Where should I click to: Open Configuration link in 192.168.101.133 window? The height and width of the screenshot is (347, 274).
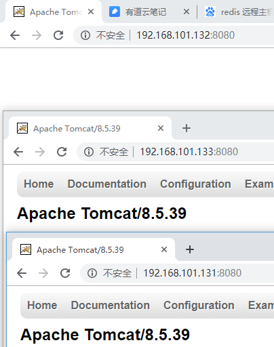pos(195,184)
